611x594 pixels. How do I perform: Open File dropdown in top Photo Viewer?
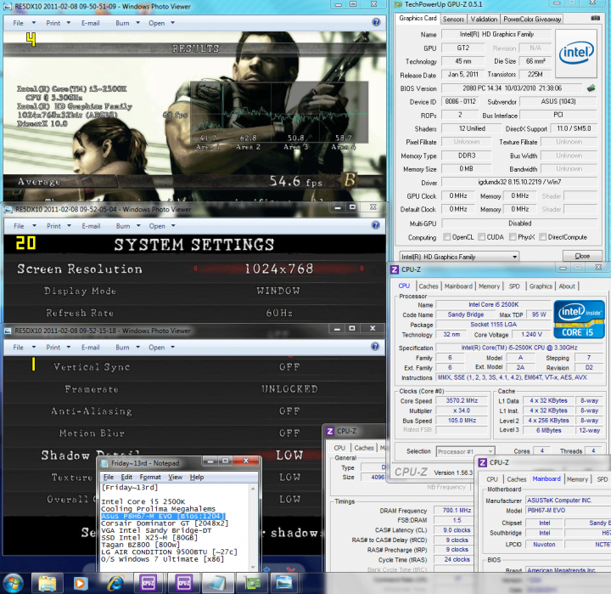[x=24, y=23]
